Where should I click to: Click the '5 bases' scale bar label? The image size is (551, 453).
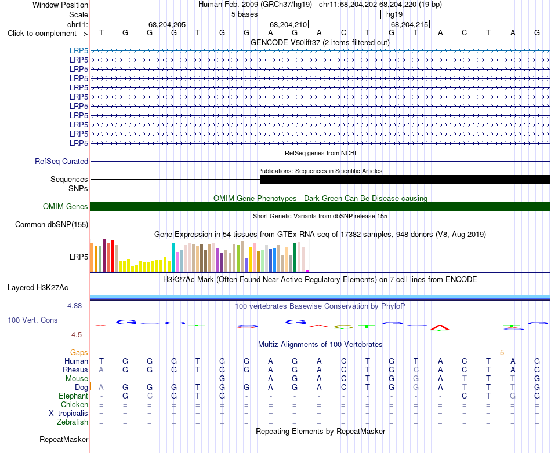(x=244, y=14)
